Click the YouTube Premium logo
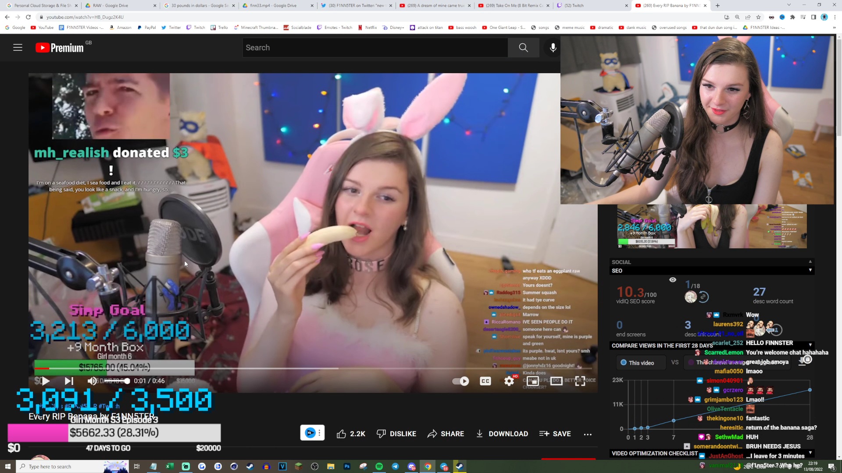Viewport: 842px width, 473px height. (59, 48)
